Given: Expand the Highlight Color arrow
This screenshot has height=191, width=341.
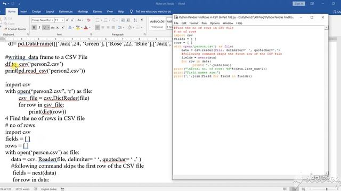Looking at the screenshot, I should click(x=82, y=28).
